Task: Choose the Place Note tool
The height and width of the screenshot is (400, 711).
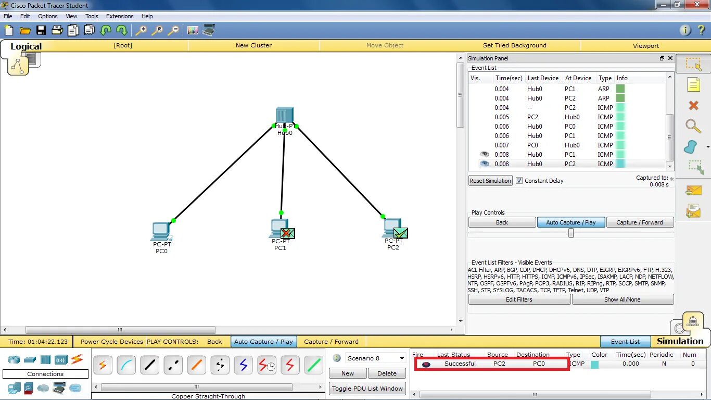Action: 693,84
